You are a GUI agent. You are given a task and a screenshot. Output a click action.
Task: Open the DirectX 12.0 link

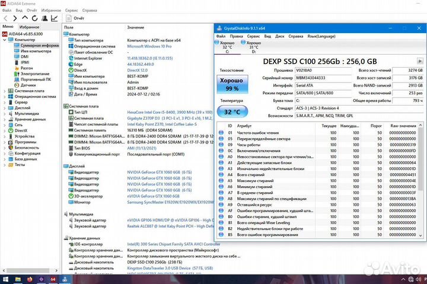point(137,70)
